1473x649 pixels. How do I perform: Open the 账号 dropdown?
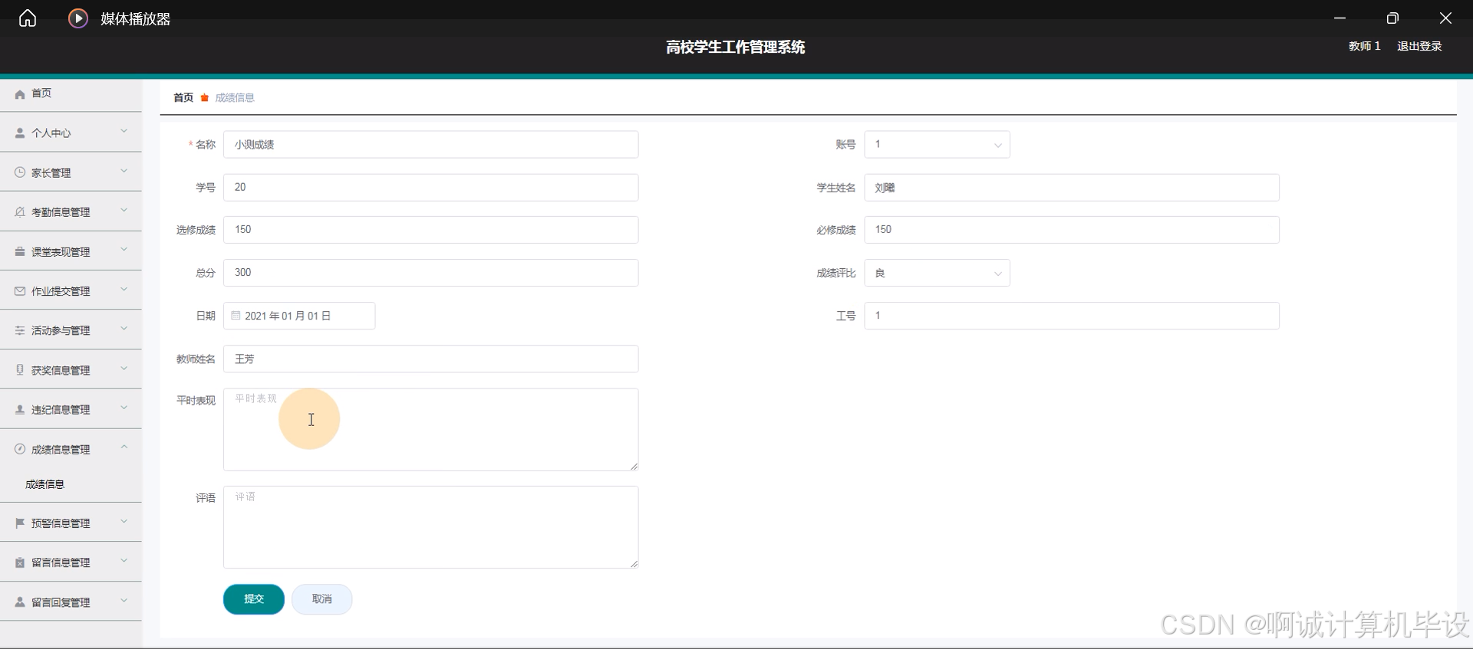tap(937, 145)
